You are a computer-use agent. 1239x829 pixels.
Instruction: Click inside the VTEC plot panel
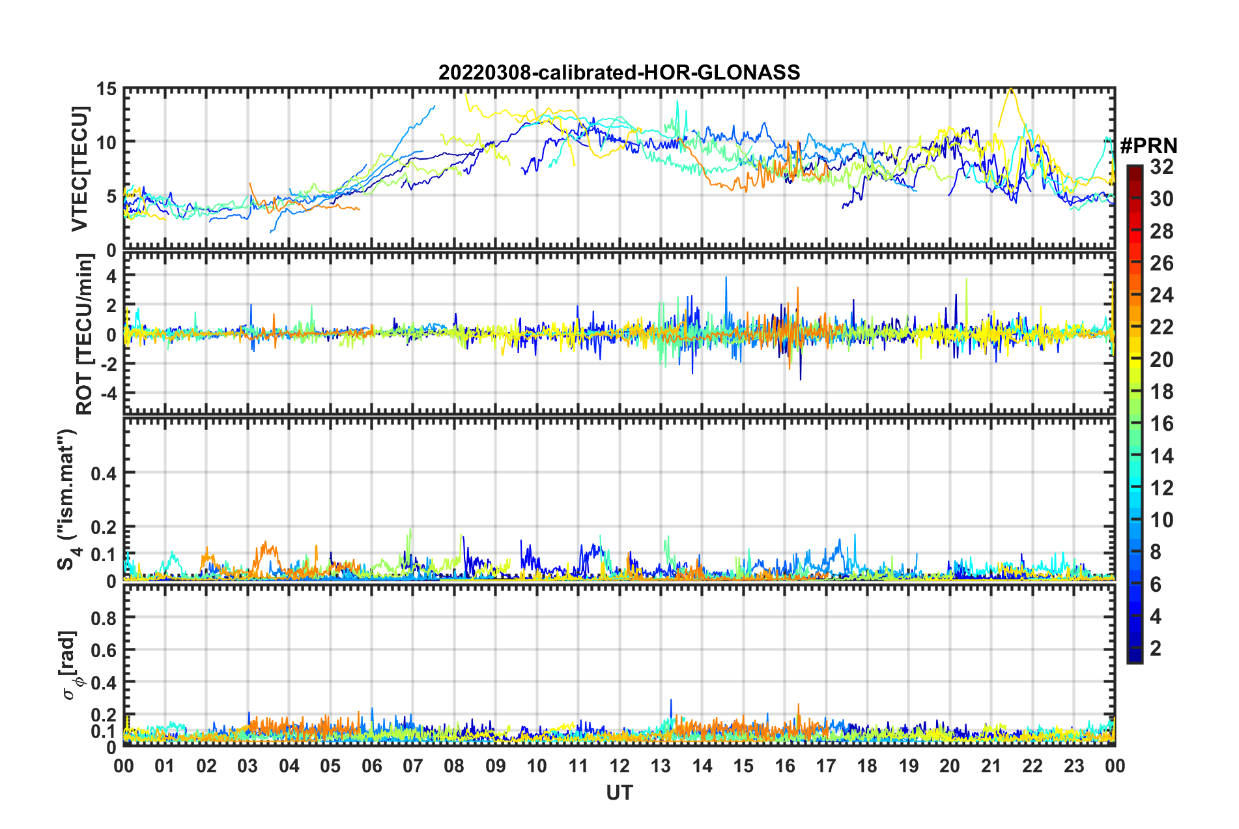coord(619,169)
